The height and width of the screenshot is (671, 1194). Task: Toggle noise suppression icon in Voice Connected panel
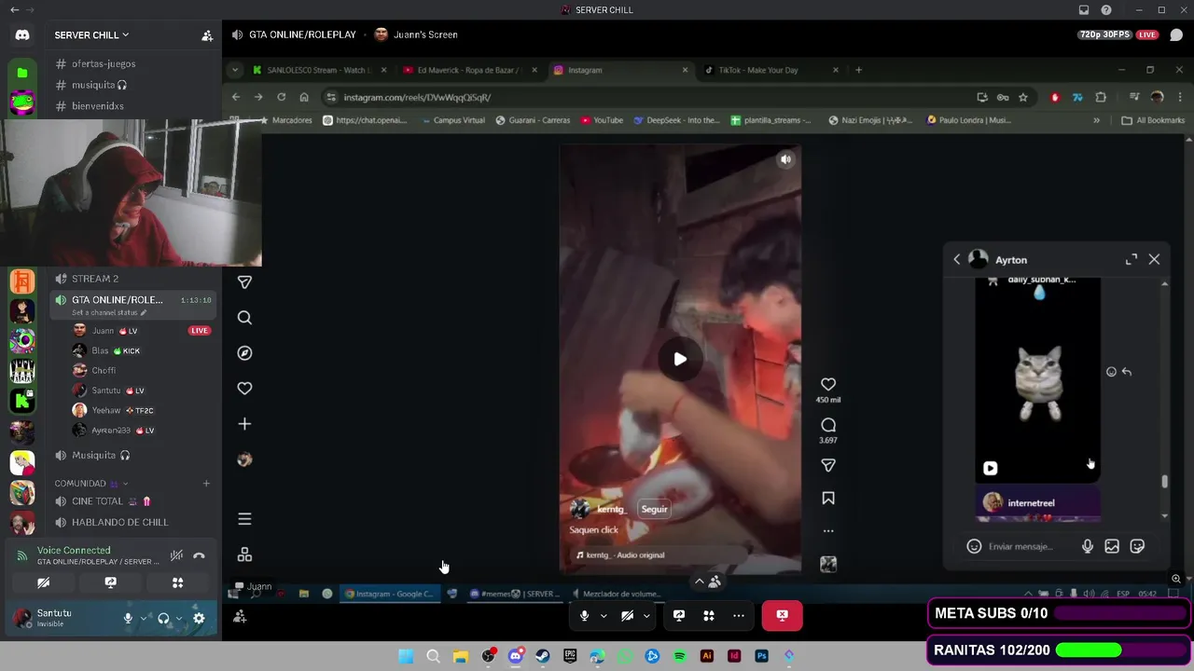tap(176, 555)
